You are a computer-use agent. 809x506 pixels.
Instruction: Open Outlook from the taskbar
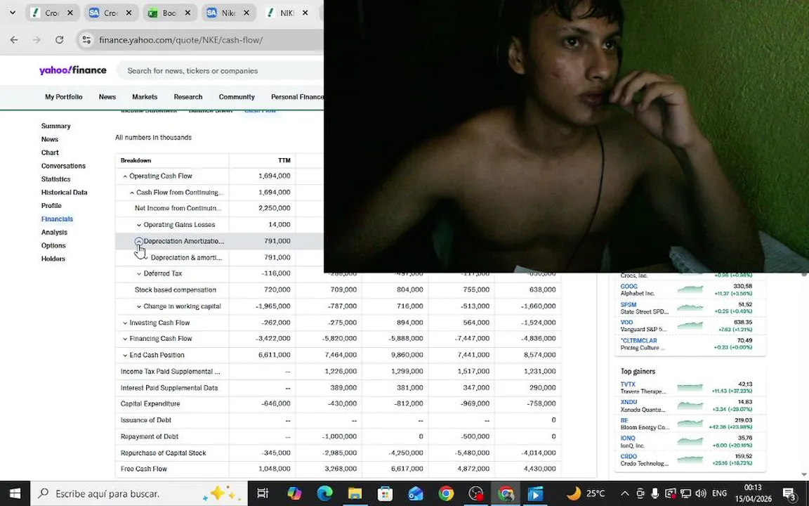pos(415,493)
